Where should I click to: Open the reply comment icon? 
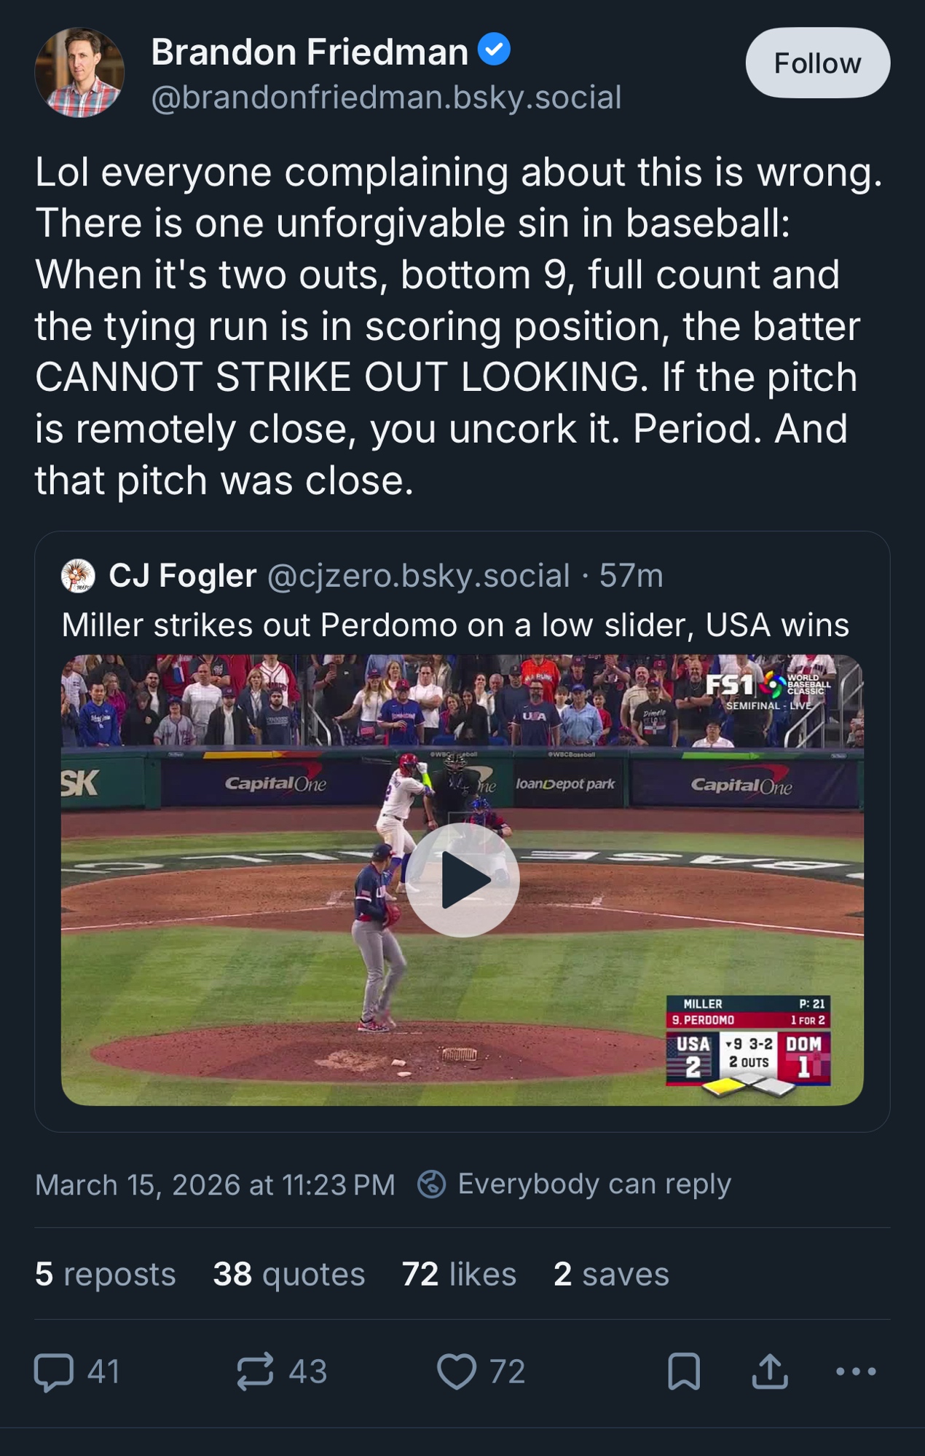coord(55,1372)
